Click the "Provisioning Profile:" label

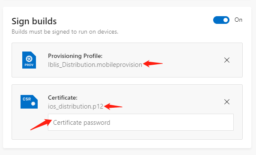click(x=75, y=56)
